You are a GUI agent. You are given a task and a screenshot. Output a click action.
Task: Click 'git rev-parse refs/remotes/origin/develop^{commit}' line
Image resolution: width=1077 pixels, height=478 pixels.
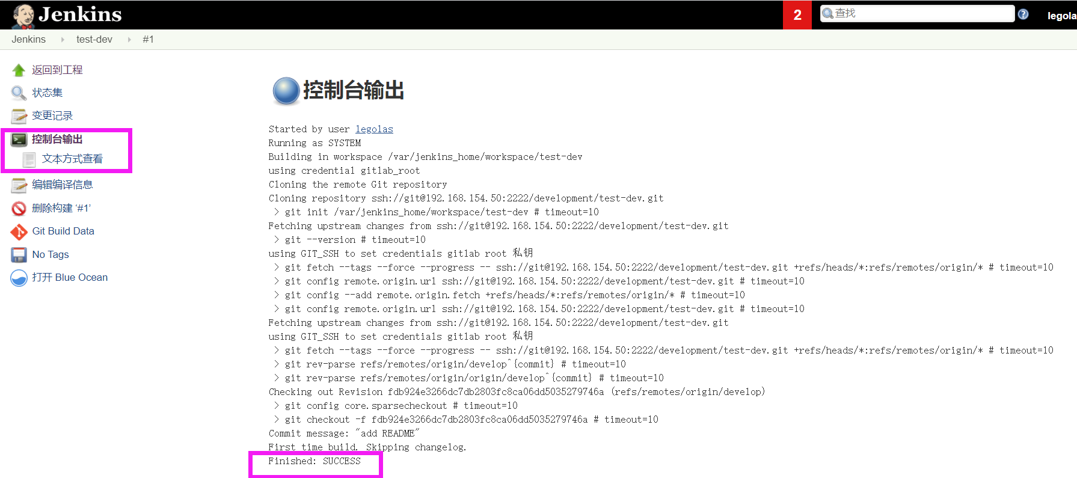[x=450, y=364]
